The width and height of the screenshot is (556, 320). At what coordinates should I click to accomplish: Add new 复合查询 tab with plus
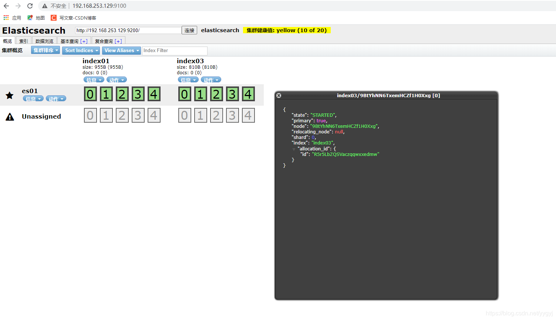(118, 41)
